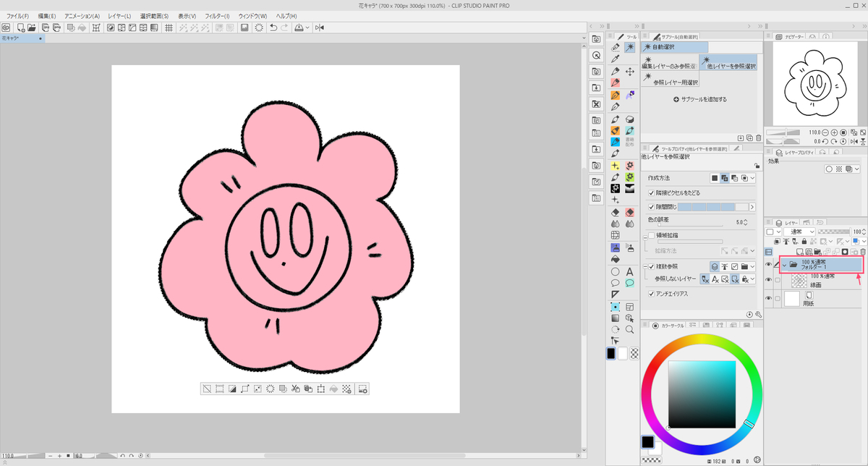The image size is (868, 466).
Task: Delete layer with trash icon in layer panel
Action: pyautogui.click(x=863, y=252)
